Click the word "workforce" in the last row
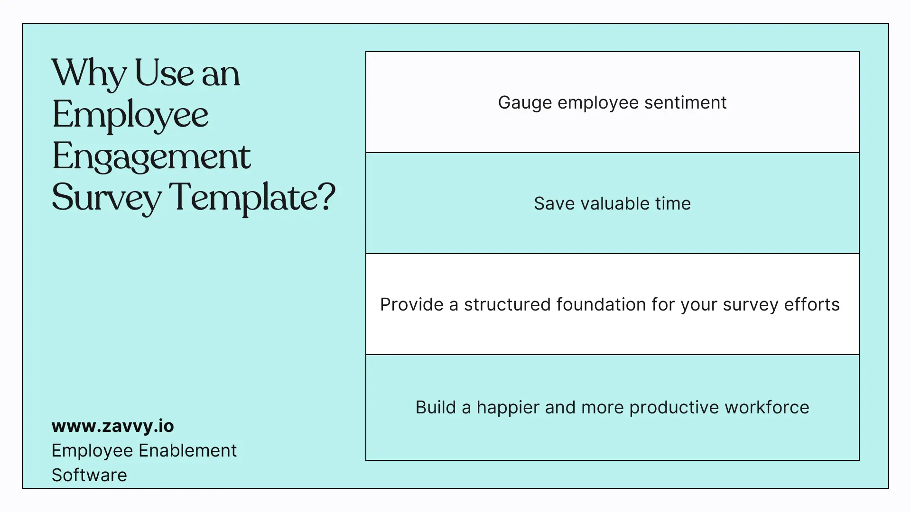 tap(767, 407)
